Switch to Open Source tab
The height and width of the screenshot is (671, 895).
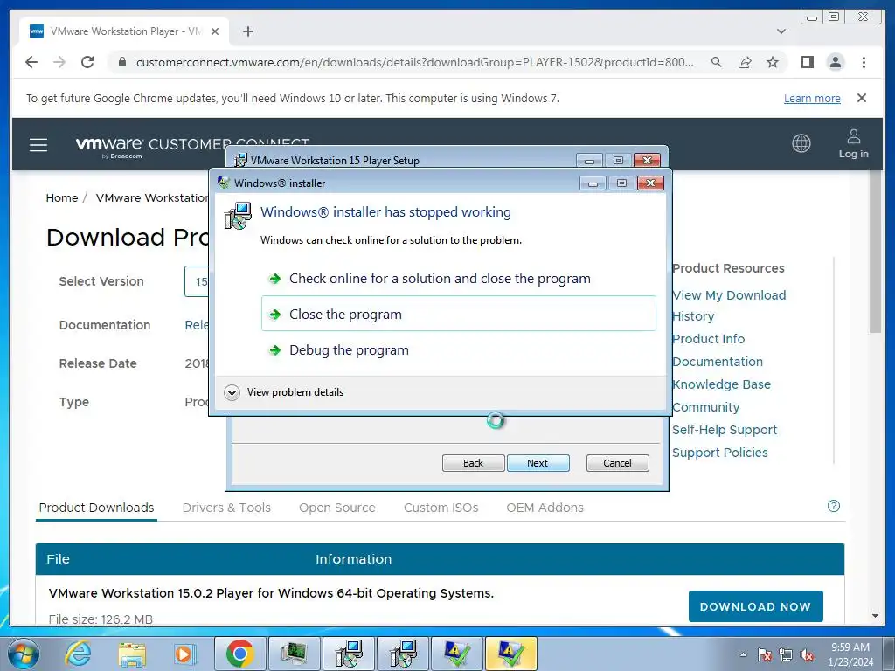[337, 508]
